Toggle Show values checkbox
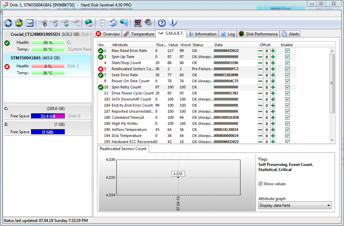Viewport: 344px width, 226px height. 260,184
